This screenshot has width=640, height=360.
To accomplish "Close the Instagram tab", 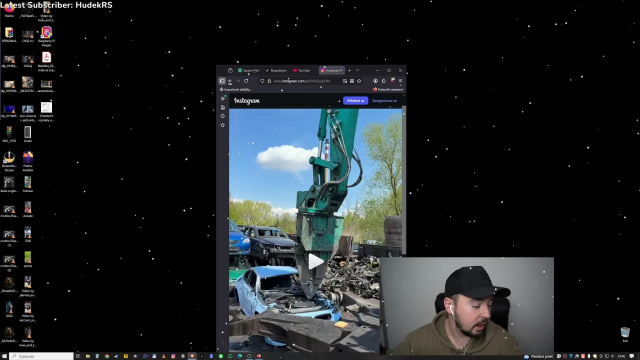I will pyautogui.click(x=341, y=70).
